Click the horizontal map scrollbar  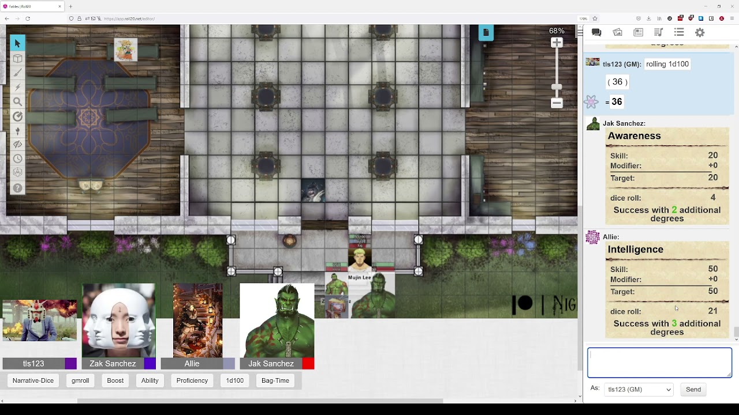pos(260,401)
